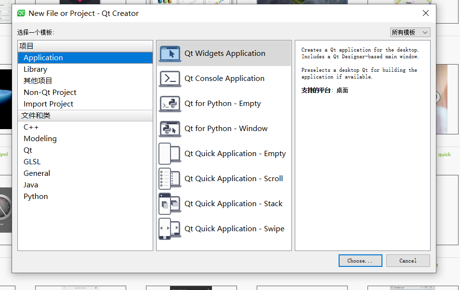The width and height of the screenshot is (460, 290).
Task: Select Modeling file category
Action: click(85, 139)
